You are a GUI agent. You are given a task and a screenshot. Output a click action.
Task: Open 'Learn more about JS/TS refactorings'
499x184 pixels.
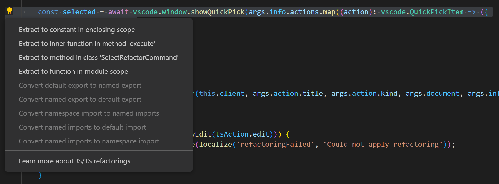(74, 161)
